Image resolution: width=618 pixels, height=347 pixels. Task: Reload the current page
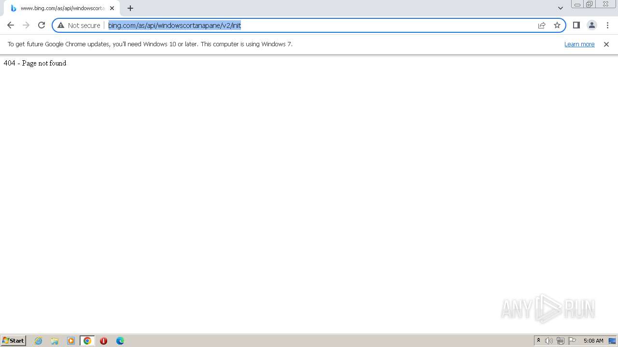[42, 25]
